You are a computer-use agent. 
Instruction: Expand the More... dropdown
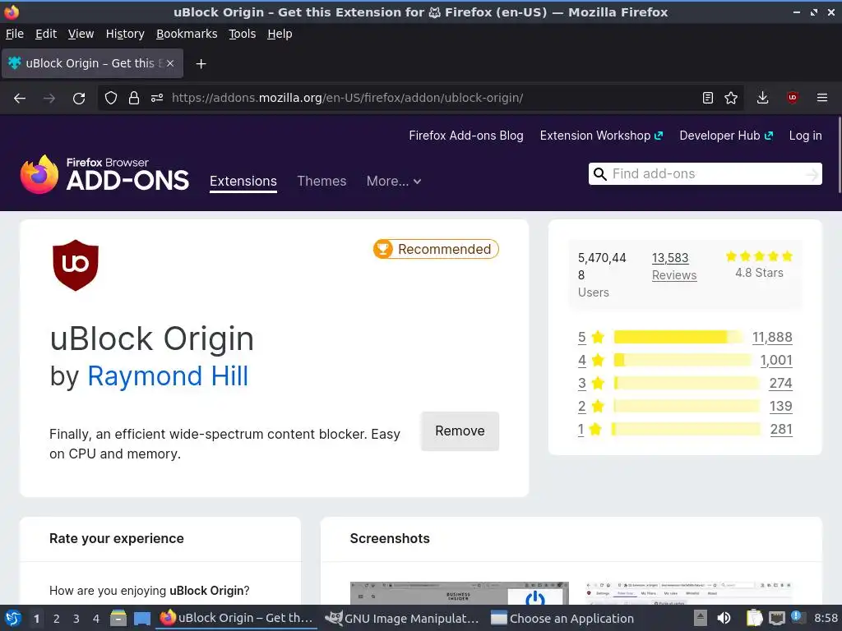pyautogui.click(x=394, y=182)
